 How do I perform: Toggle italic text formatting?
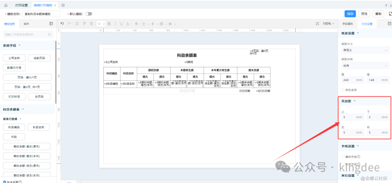115,24
